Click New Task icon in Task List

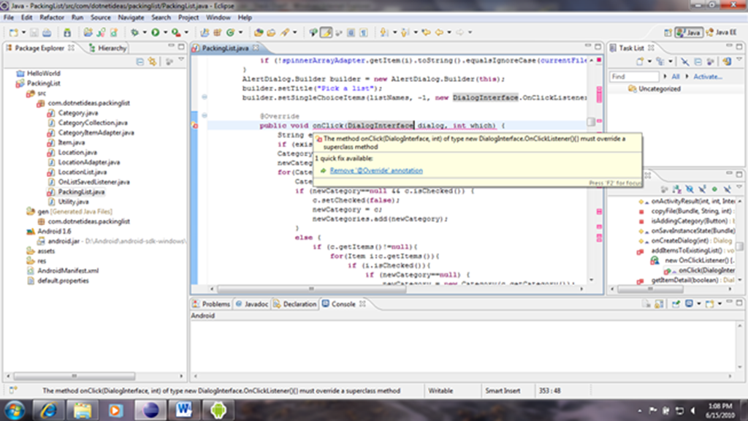point(640,61)
